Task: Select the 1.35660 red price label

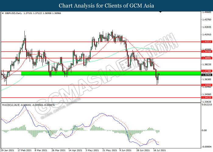Action: [x=207, y=85]
